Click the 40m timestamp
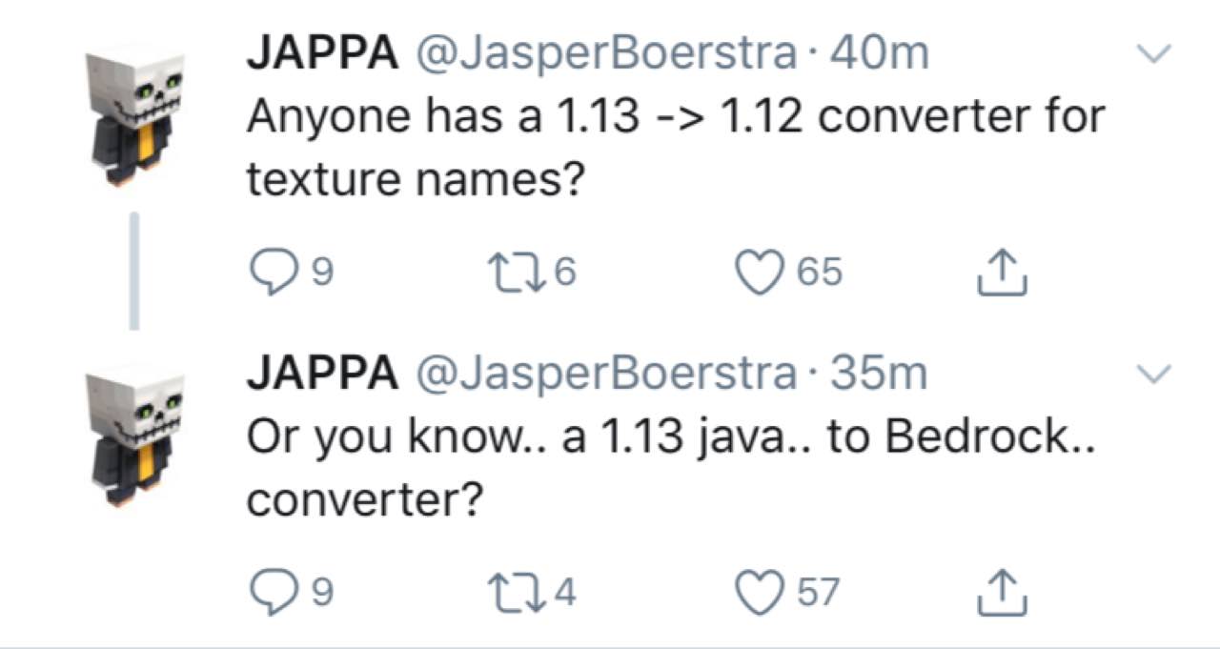The height and width of the screenshot is (649, 1220). (879, 53)
